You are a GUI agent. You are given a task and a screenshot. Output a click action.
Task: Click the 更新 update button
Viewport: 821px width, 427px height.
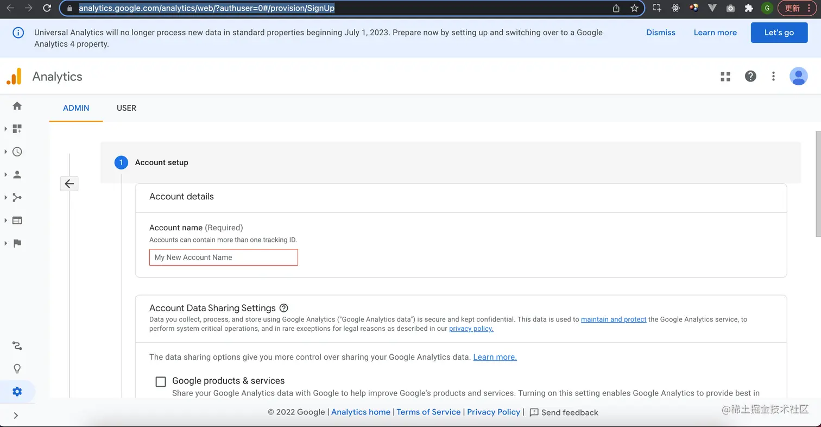click(x=797, y=8)
